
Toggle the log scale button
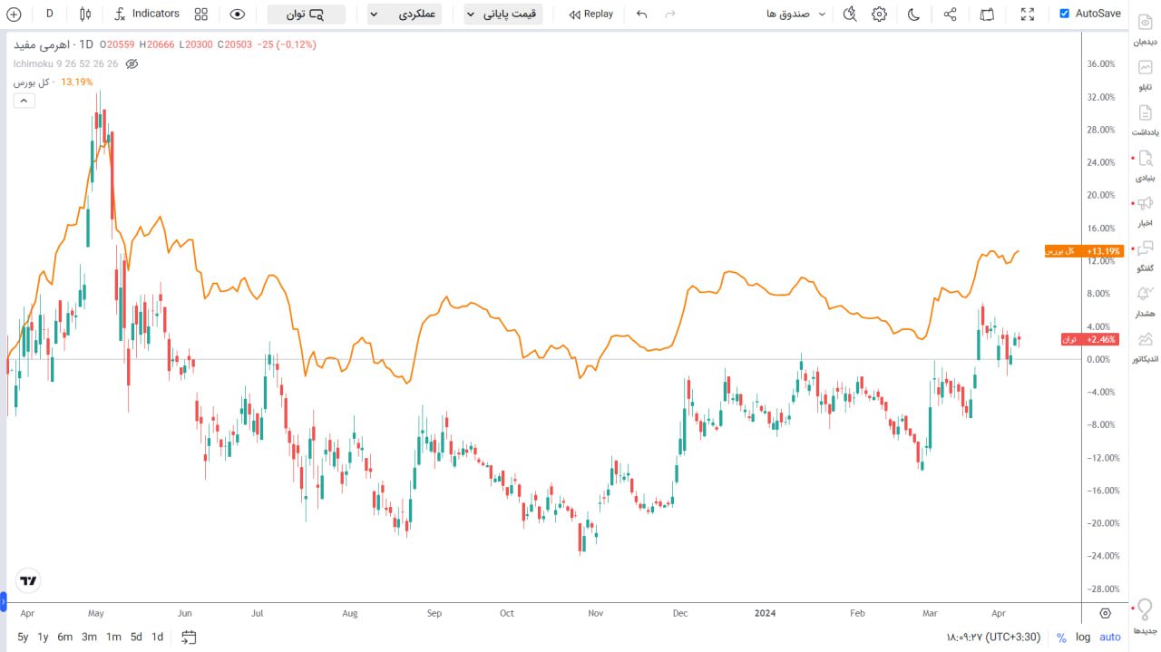point(1083,637)
